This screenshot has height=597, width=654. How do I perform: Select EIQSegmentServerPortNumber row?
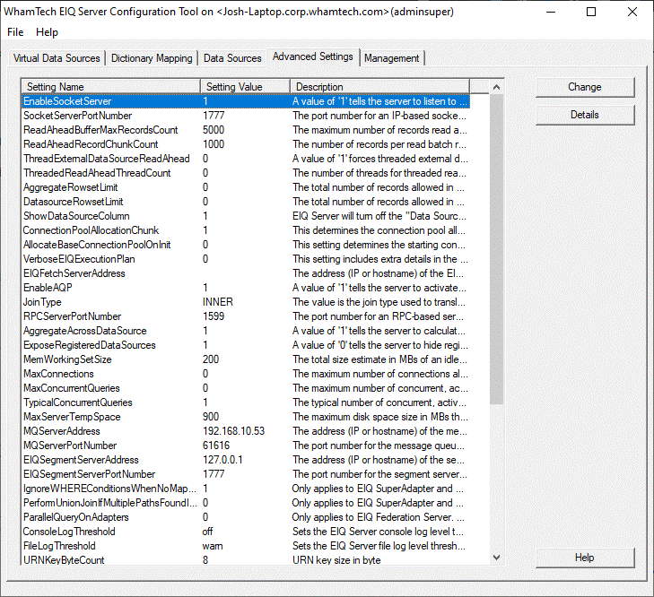(x=246, y=474)
